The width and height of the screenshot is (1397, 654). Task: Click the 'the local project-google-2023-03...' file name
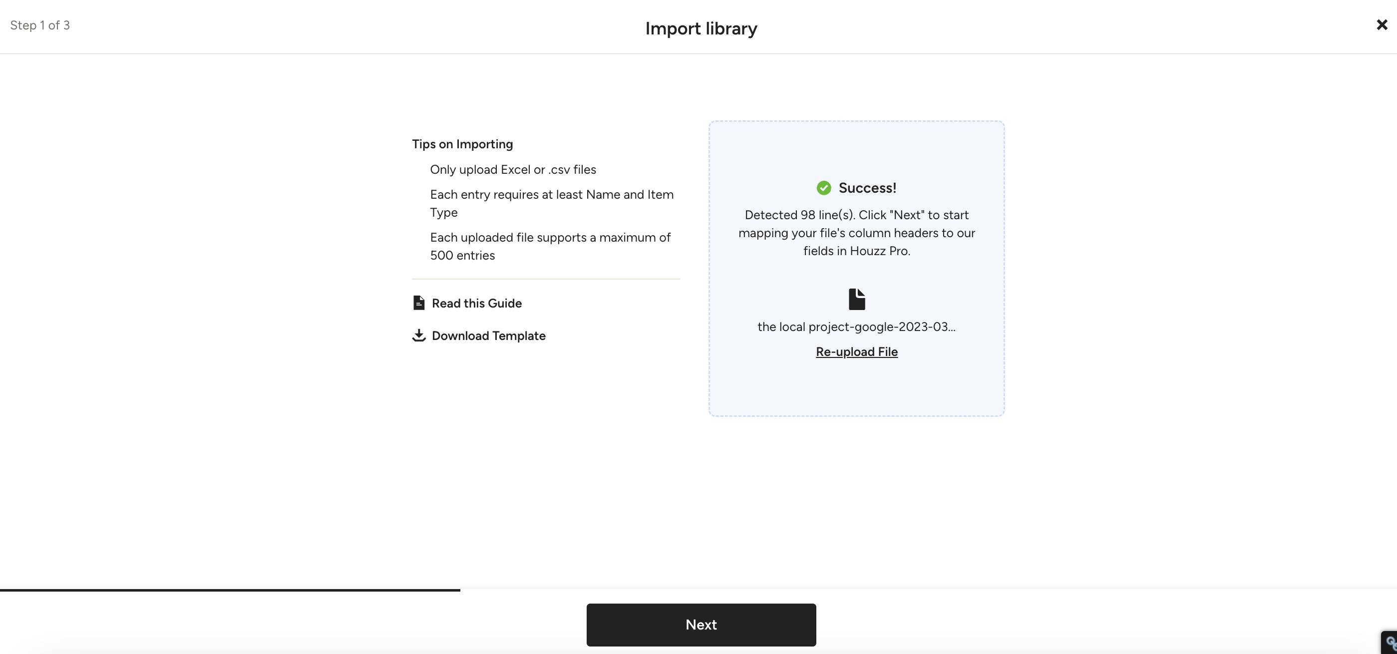click(x=856, y=327)
